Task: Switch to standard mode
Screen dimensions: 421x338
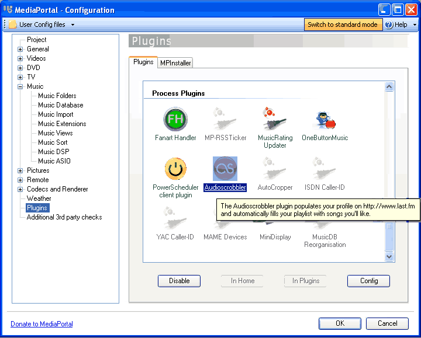Action: (343, 25)
